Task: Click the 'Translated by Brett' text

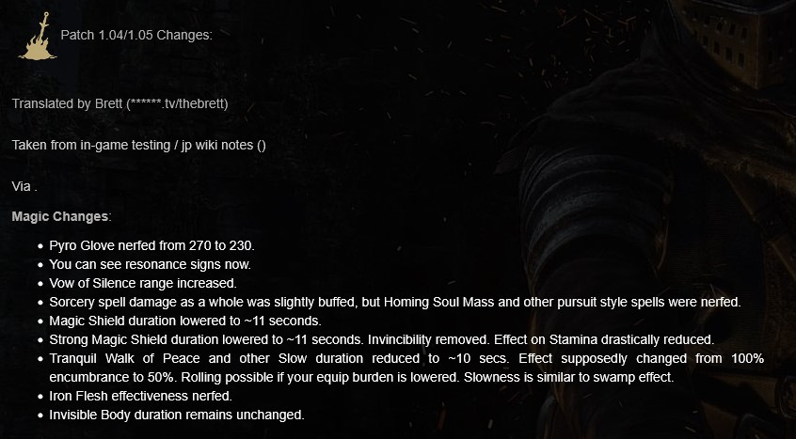Action: [67, 102]
